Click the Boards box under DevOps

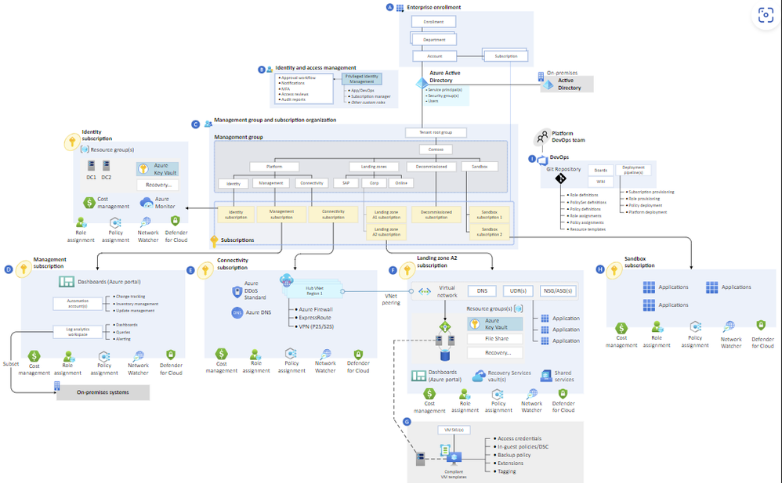click(x=600, y=171)
